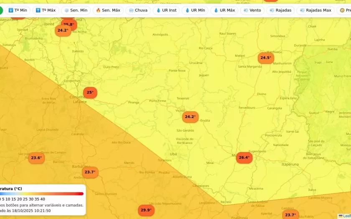Switch to the UR Mín humidity tab
The image size is (351, 219).
pyautogui.click(x=195, y=10)
